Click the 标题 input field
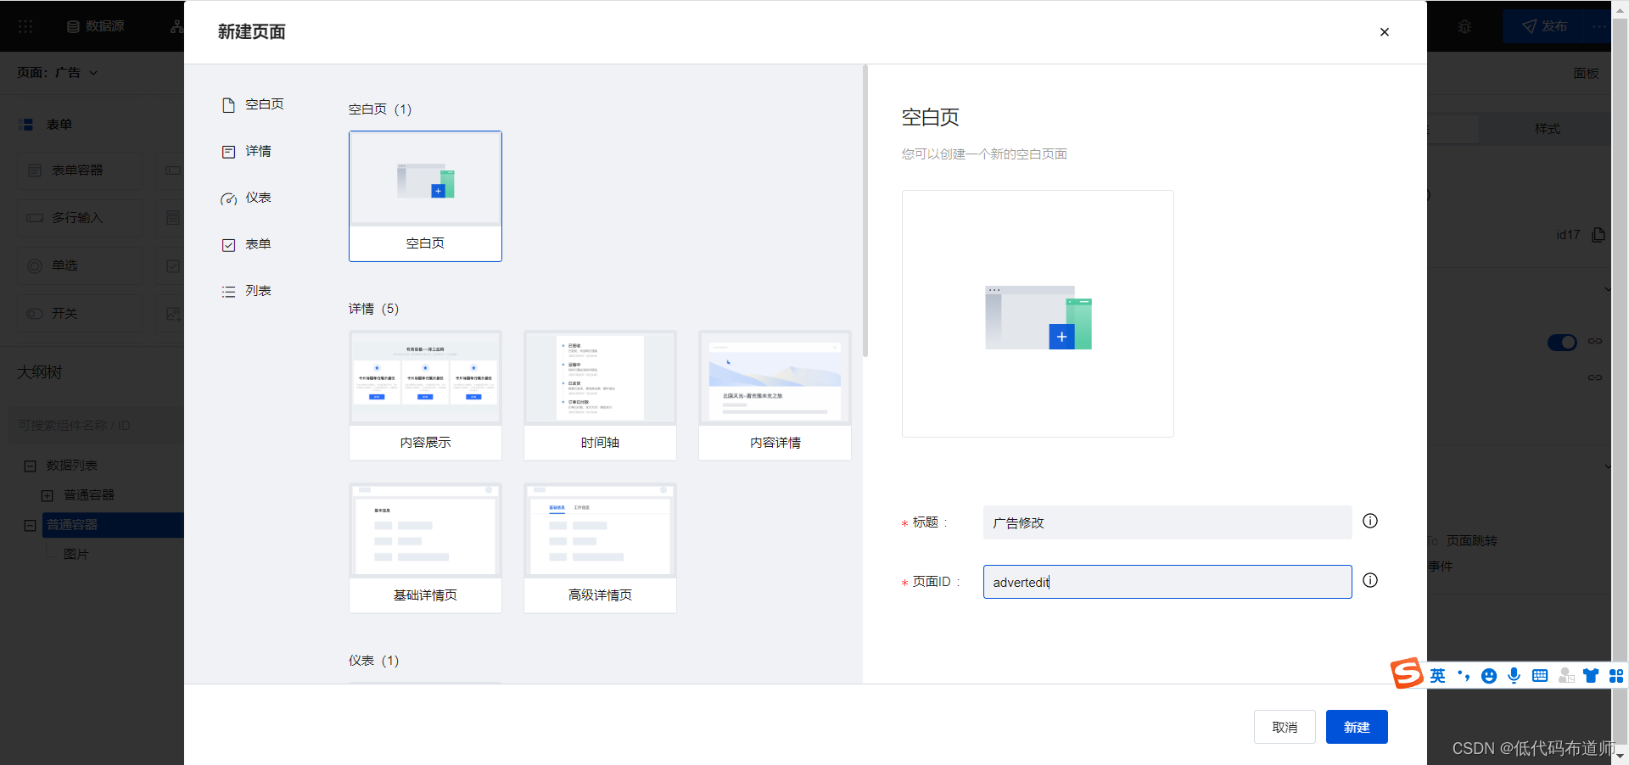This screenshot has width=1629, height=765. click(x=1167, y=522)
